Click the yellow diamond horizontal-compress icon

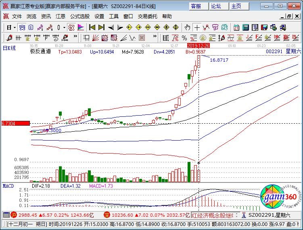157,27
